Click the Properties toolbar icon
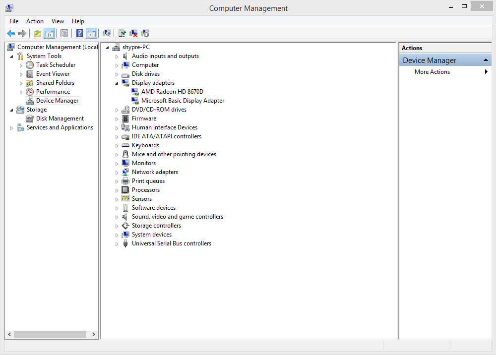The height and width of the screenshot is (355, 496). coord(64,33)
